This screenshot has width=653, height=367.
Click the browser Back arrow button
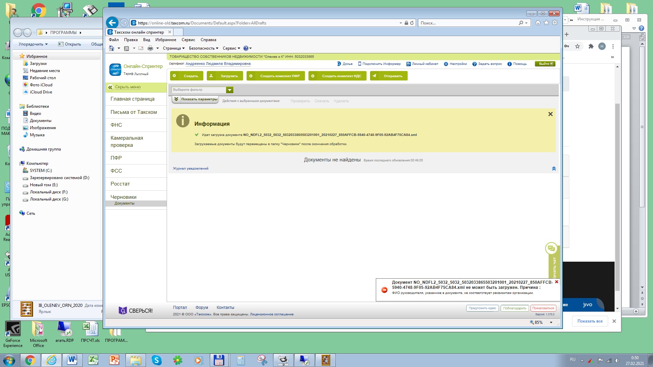[112, 23]
